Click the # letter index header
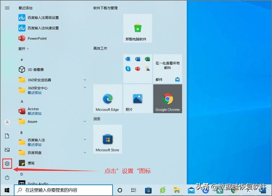 coord(22,60)
